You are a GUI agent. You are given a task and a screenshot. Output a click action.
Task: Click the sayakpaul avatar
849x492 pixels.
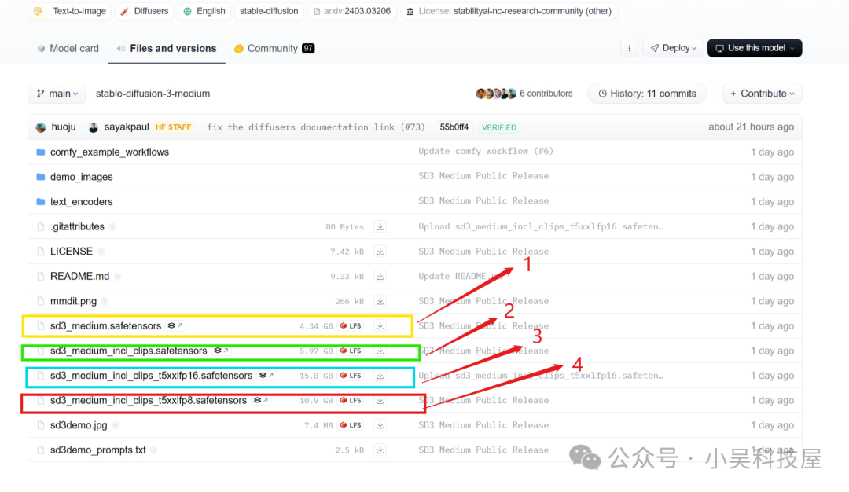(93, 127)
